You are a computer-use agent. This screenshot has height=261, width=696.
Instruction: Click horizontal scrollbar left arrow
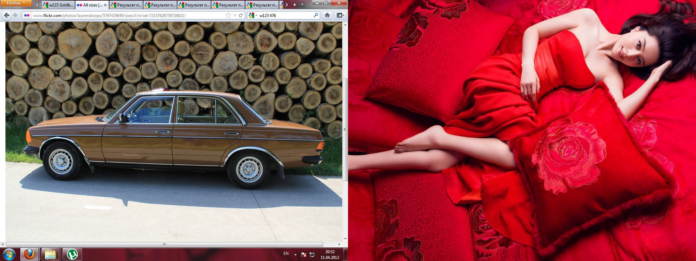point(3,244)
